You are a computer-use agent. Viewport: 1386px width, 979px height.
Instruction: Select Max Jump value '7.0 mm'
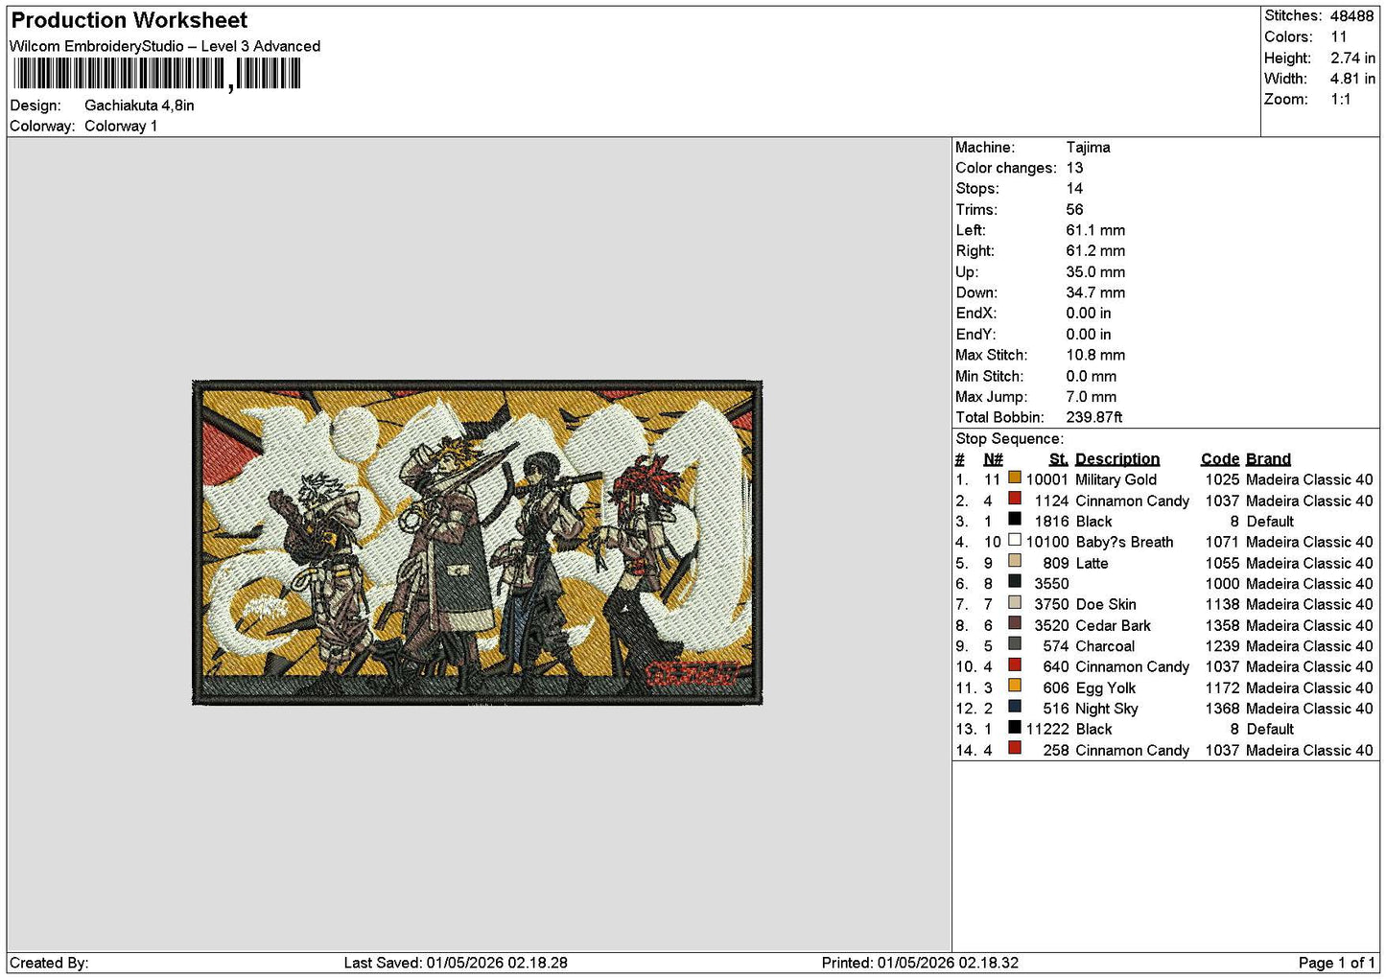[x=1092, y=397]
